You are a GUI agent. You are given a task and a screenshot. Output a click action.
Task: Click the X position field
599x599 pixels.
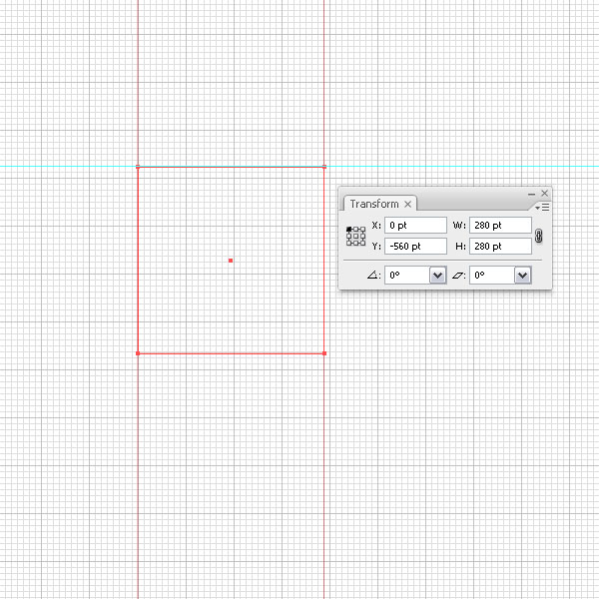click(415, 225)
